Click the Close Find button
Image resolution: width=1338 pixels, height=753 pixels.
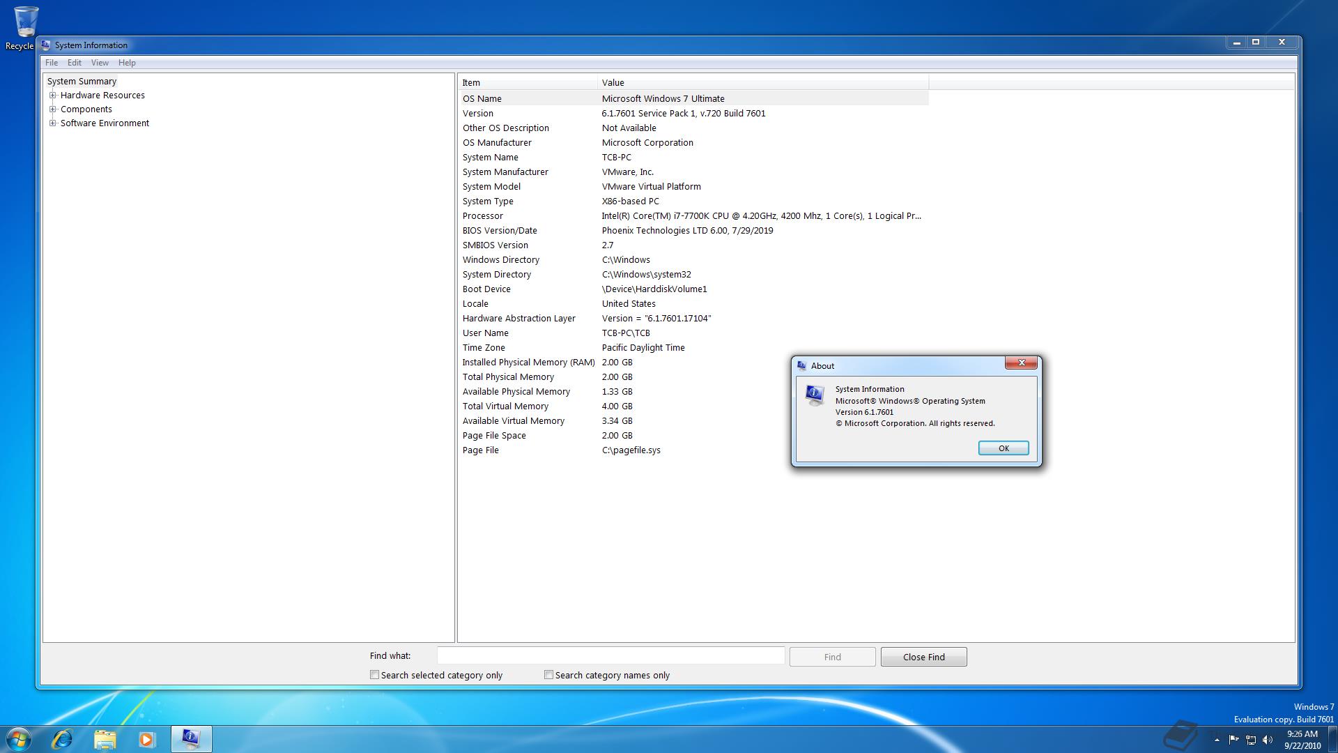point(923,657)
